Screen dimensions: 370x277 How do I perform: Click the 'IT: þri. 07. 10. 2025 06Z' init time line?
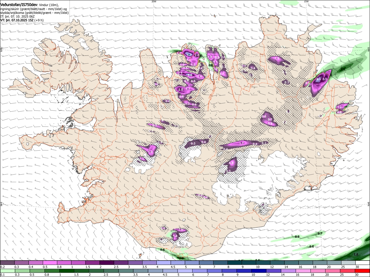pyautogui.click(x=18, y=16)
